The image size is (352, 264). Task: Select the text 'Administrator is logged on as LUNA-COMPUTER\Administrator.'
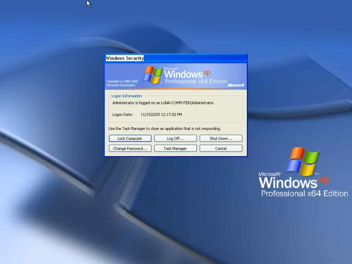163,103
